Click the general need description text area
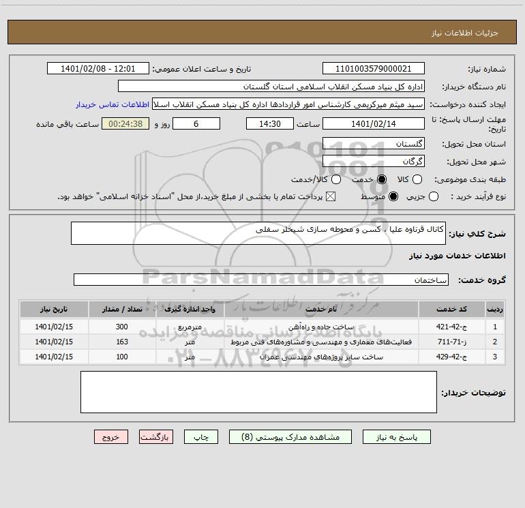Viewport: 525px width, 508px height. 258,233
